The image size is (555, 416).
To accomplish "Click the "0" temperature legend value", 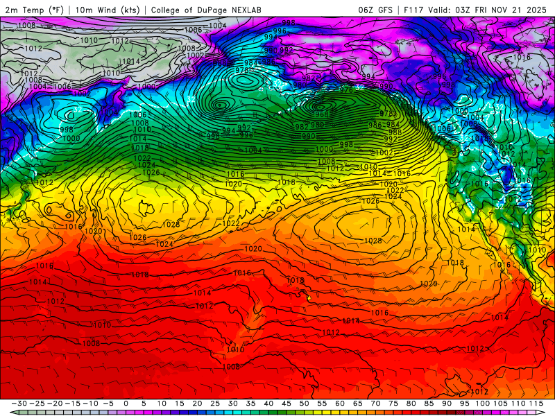I will point(126,404).
